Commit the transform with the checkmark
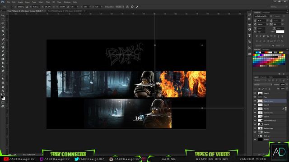The height and width of the screenshot is (162, 289). click(137, 7)
